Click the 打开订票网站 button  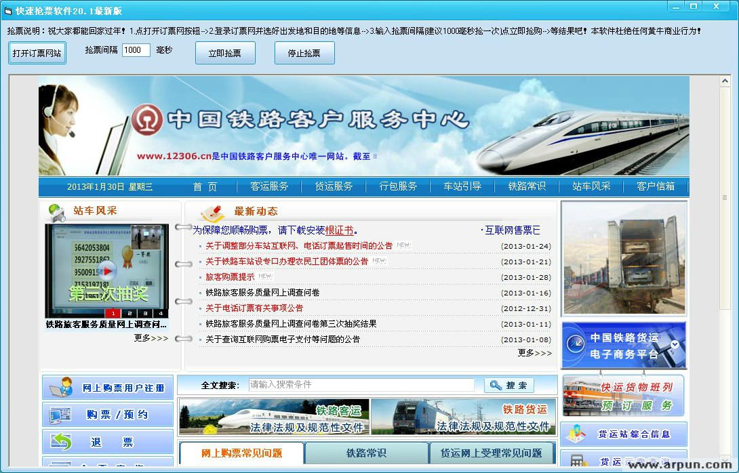pos(37,54)
